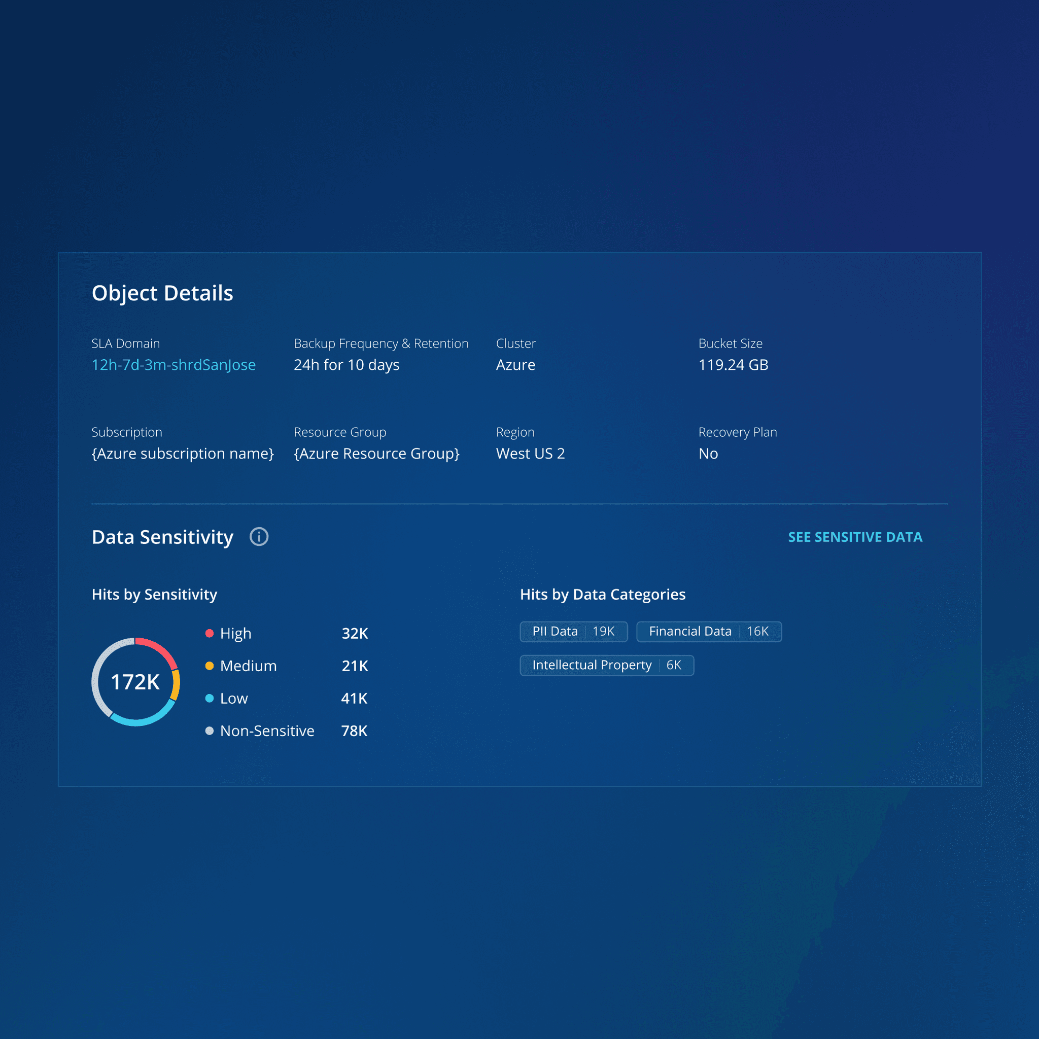Click the Object Details heading
1039x1039 pixels.
pyautogui.click(x=162, y=293)
